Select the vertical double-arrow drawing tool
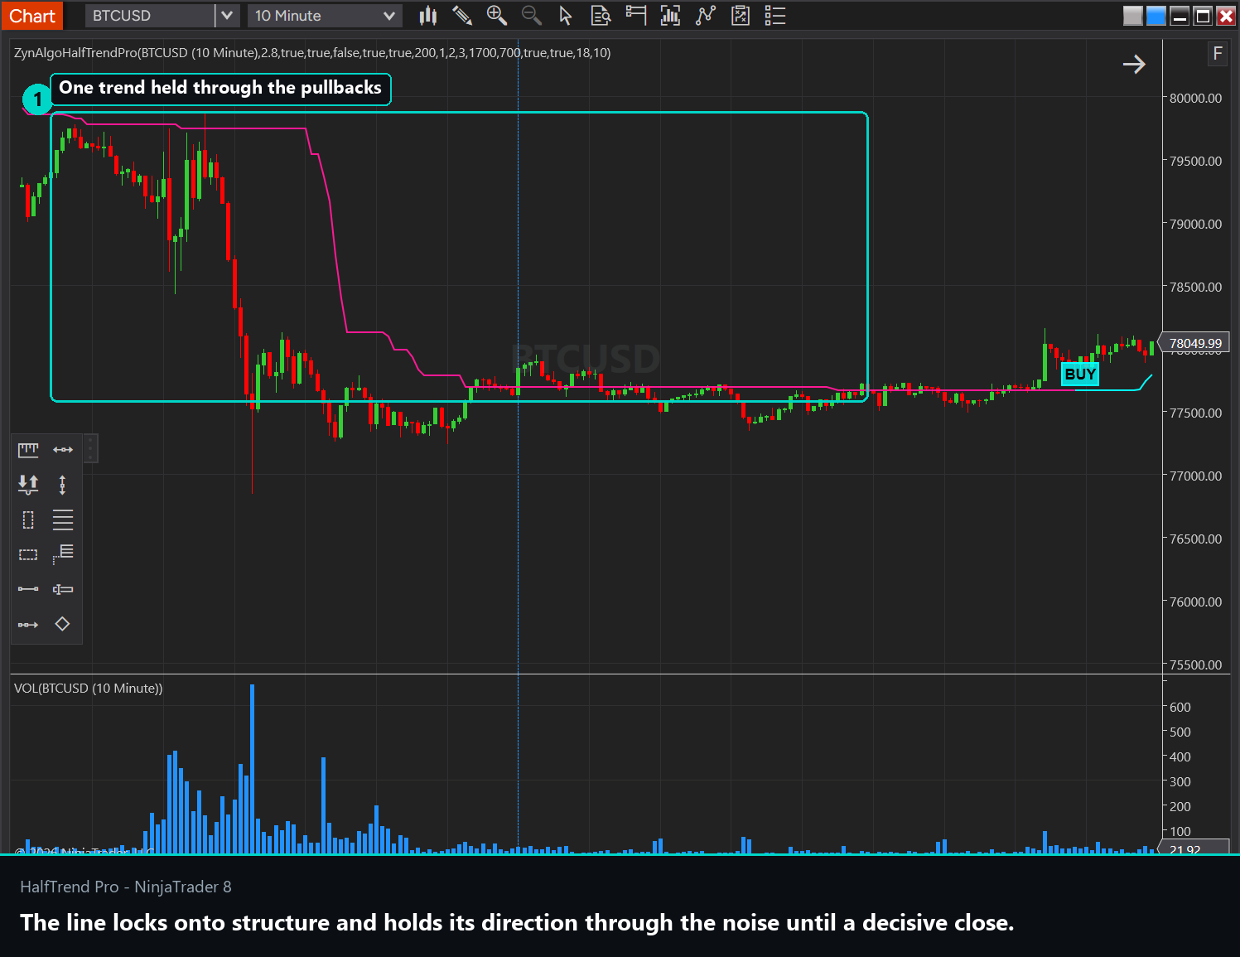1240x957 pixels. [x=63, y=485]
